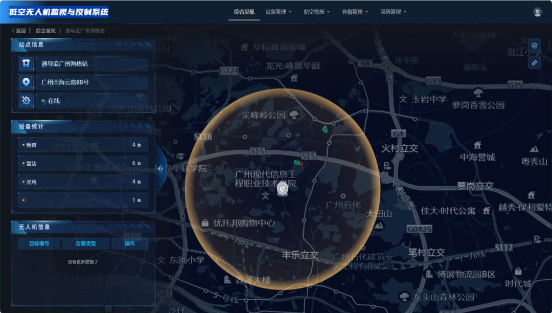The height and width of the screenshot is (313, 552).
Task: Click the 1 台 unnamed device row
Action: point(83,200)
